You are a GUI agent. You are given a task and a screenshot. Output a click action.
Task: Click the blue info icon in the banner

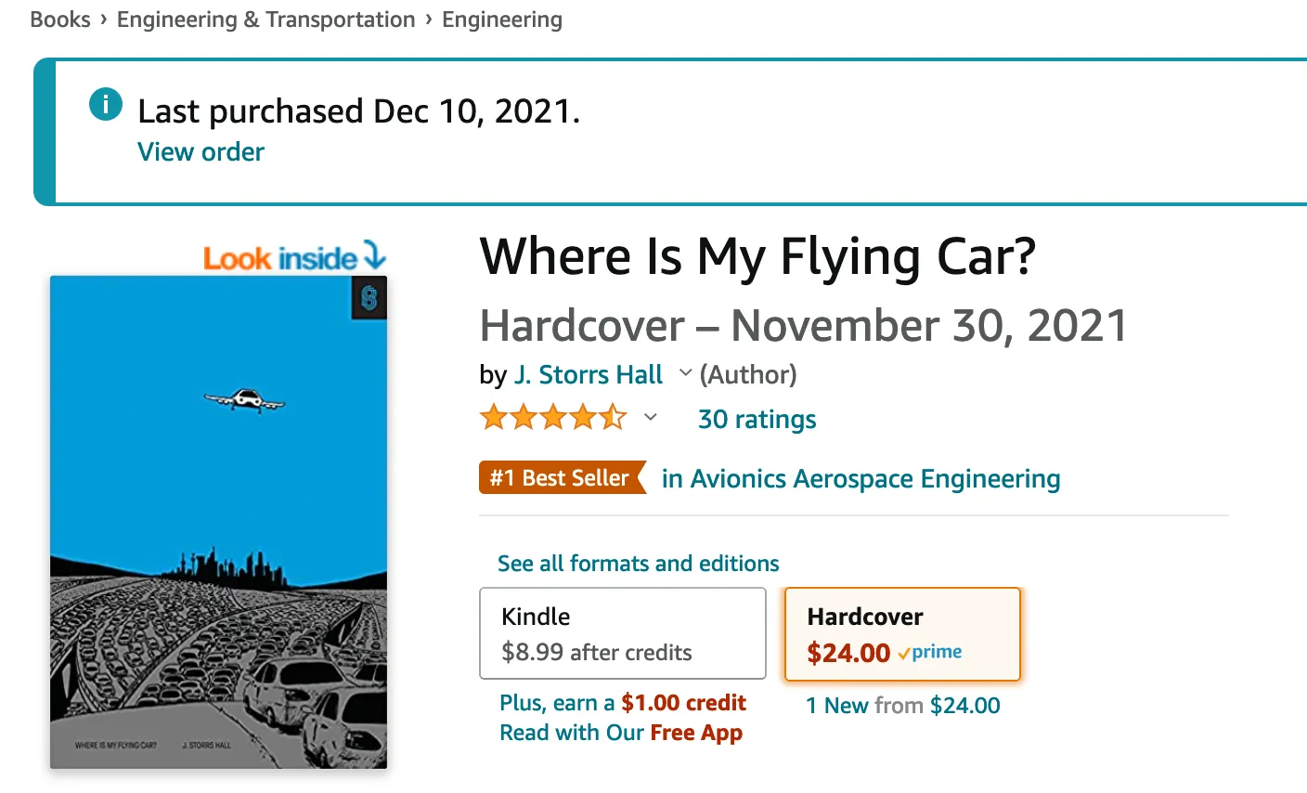tap(105, 105)
